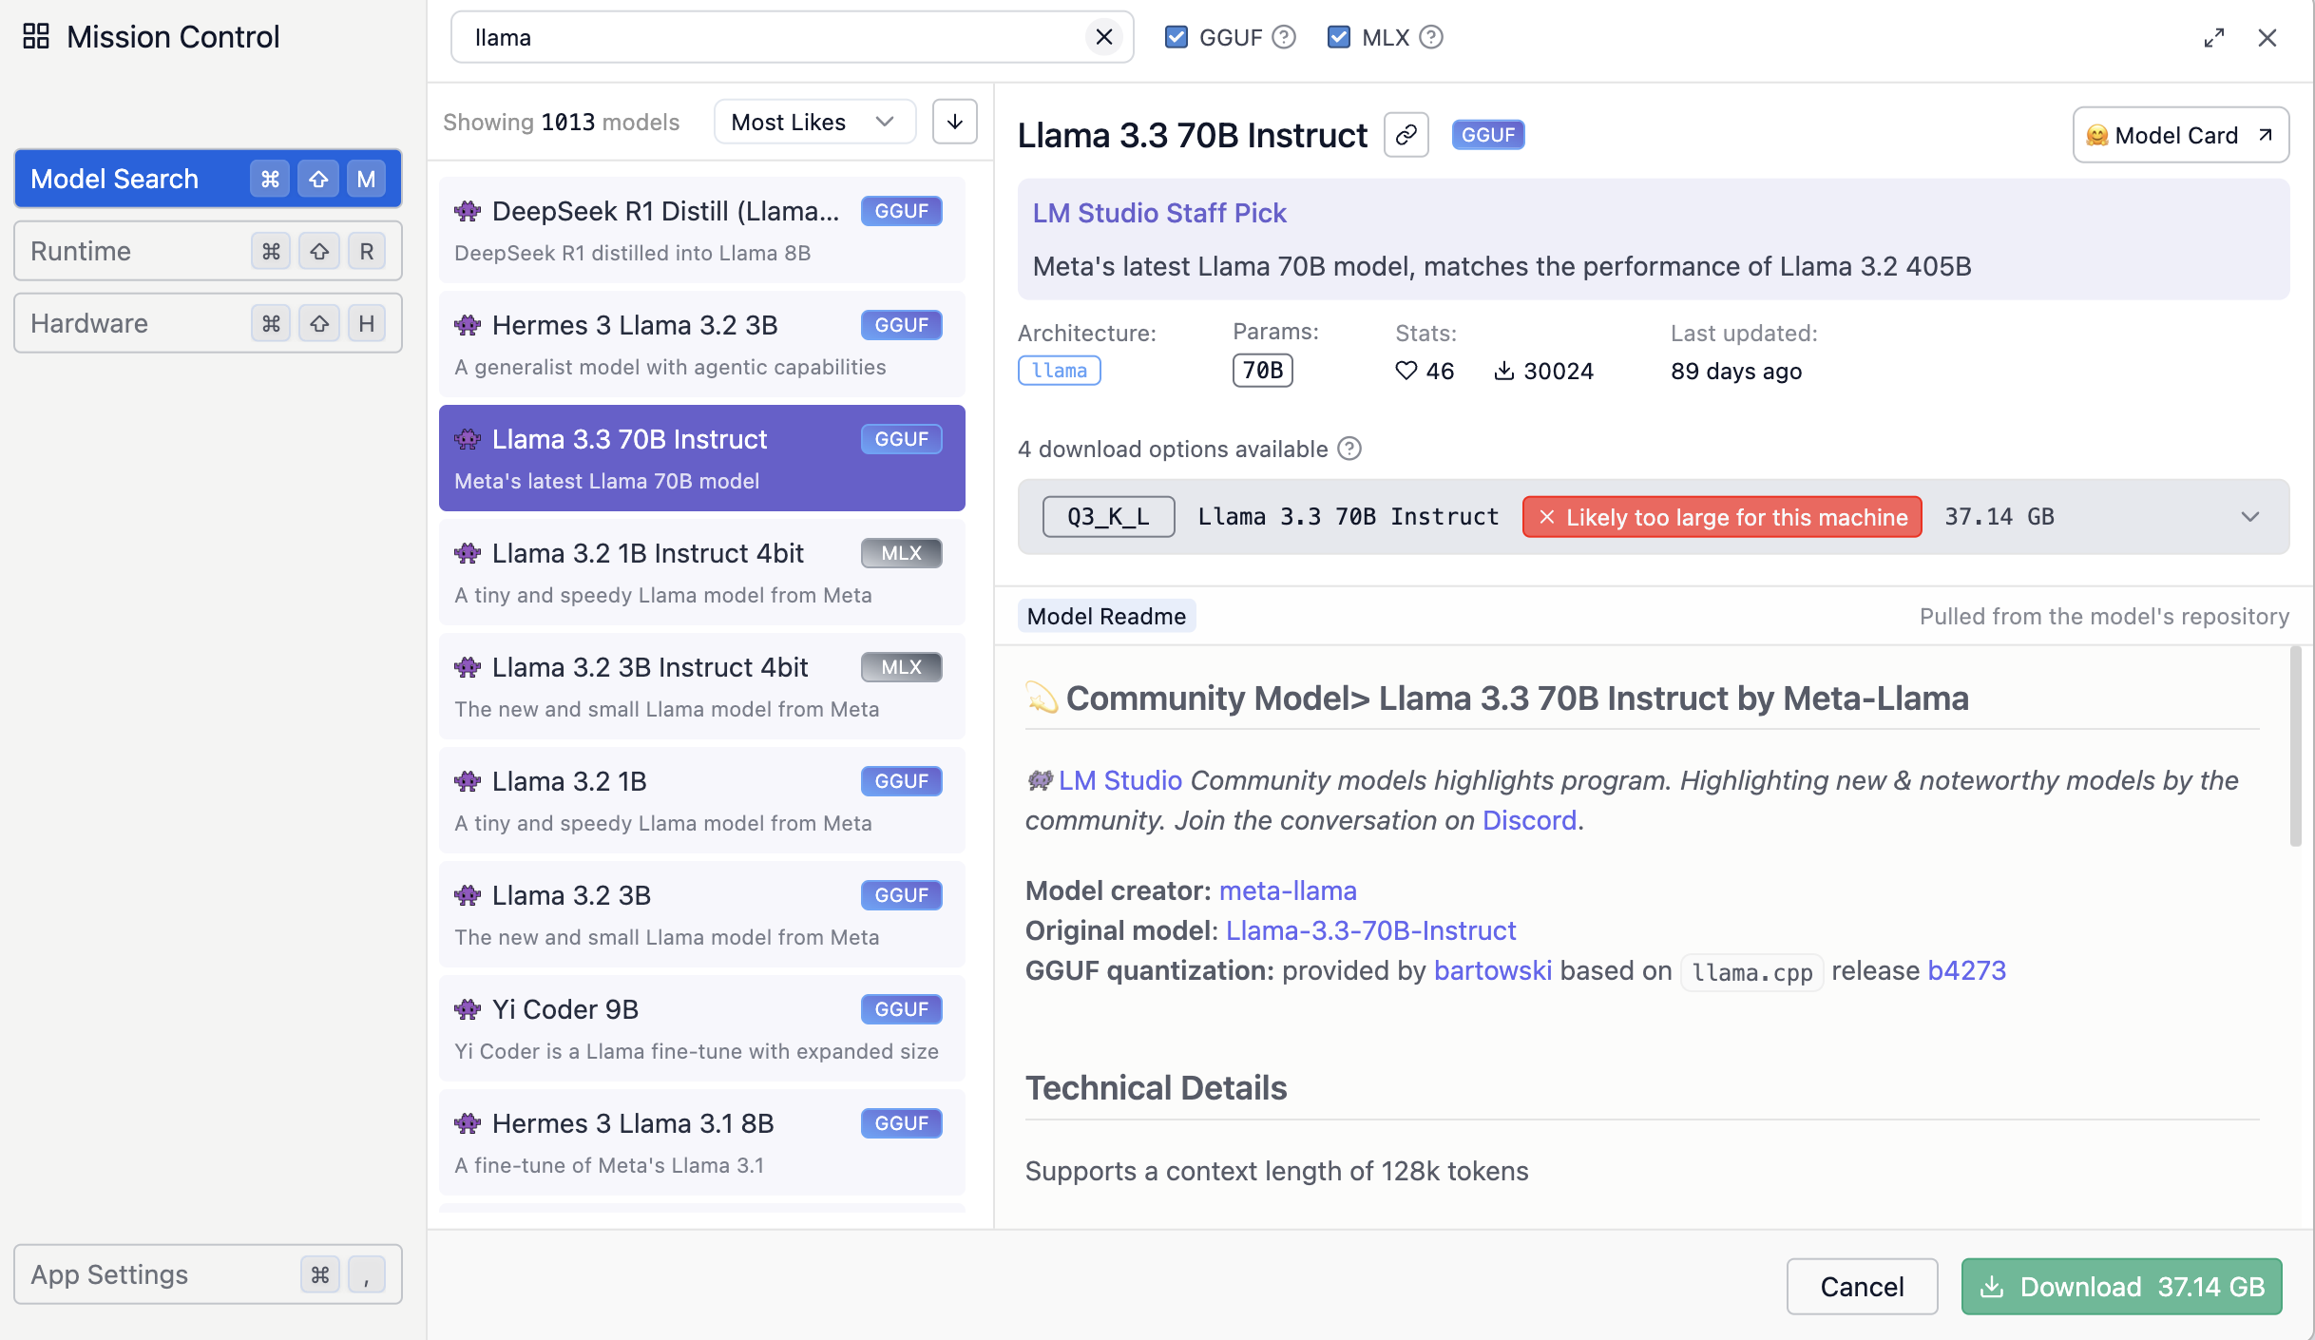
Task: Click the Mission Control grid icon
Action: point(36,36)
